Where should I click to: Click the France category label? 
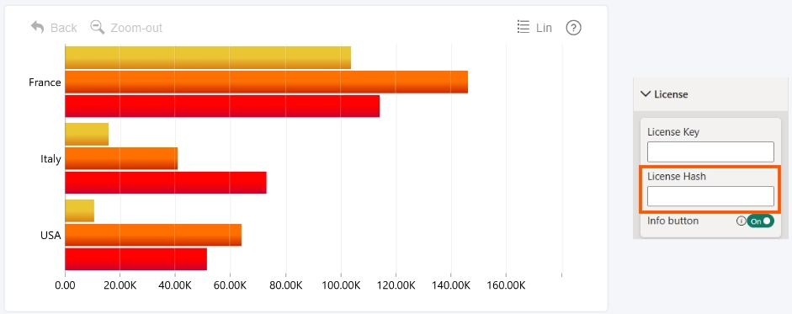pyautogui.click(x=45, y=82)
